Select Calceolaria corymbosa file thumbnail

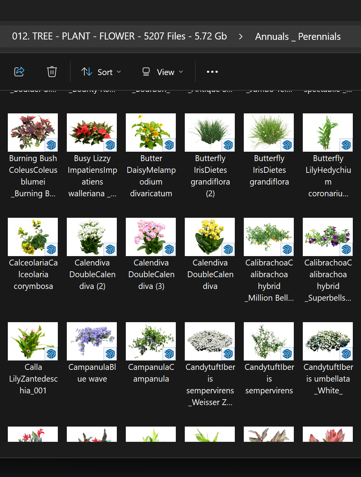tap(33, 237)
